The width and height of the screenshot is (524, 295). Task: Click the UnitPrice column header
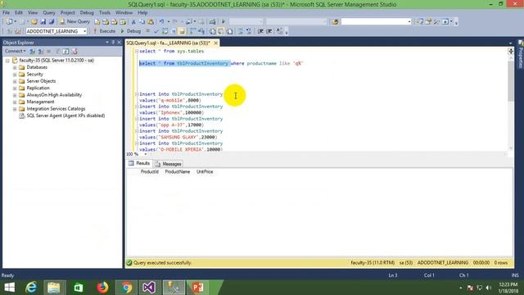click(205, 171)
